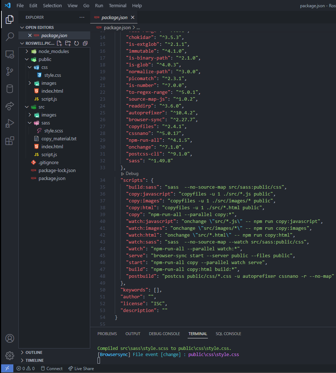The height and width of the screenshot is (373, 336).
Task: Open Remote Explorer icon
Action: tap(10, 54)
